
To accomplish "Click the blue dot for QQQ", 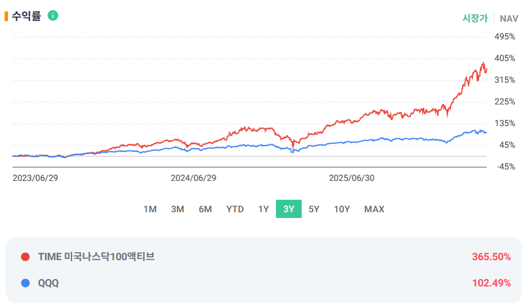I will [26, 283].
